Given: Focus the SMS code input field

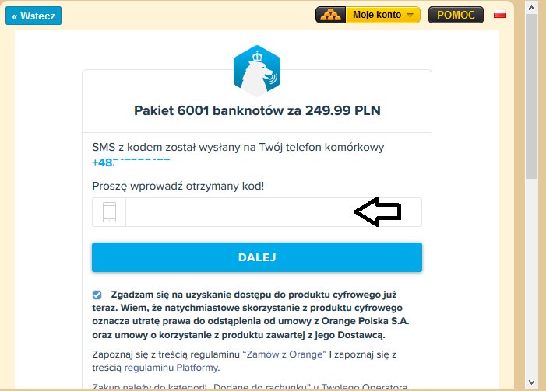Looking at the screenshot, I should pos(273,212).
